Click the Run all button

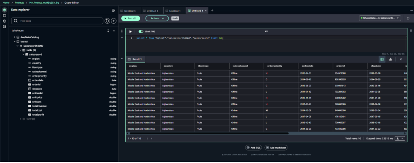pos(130,18)
